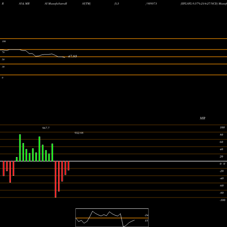Click the 'SI(TM)' header label
Image resolution: width=227 pixels, height=227 pixels.
(x=86, y=4)
